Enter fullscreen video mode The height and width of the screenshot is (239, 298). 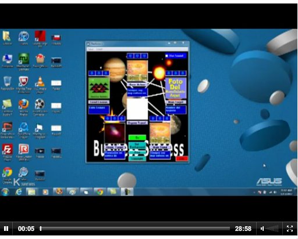pyautogui.click(x=290, y=229)
